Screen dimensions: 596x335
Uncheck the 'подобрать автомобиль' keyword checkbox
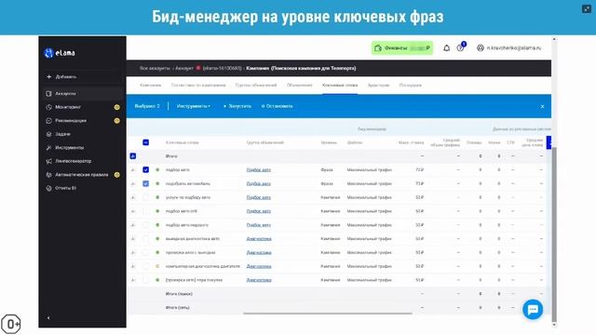[145, 183]
